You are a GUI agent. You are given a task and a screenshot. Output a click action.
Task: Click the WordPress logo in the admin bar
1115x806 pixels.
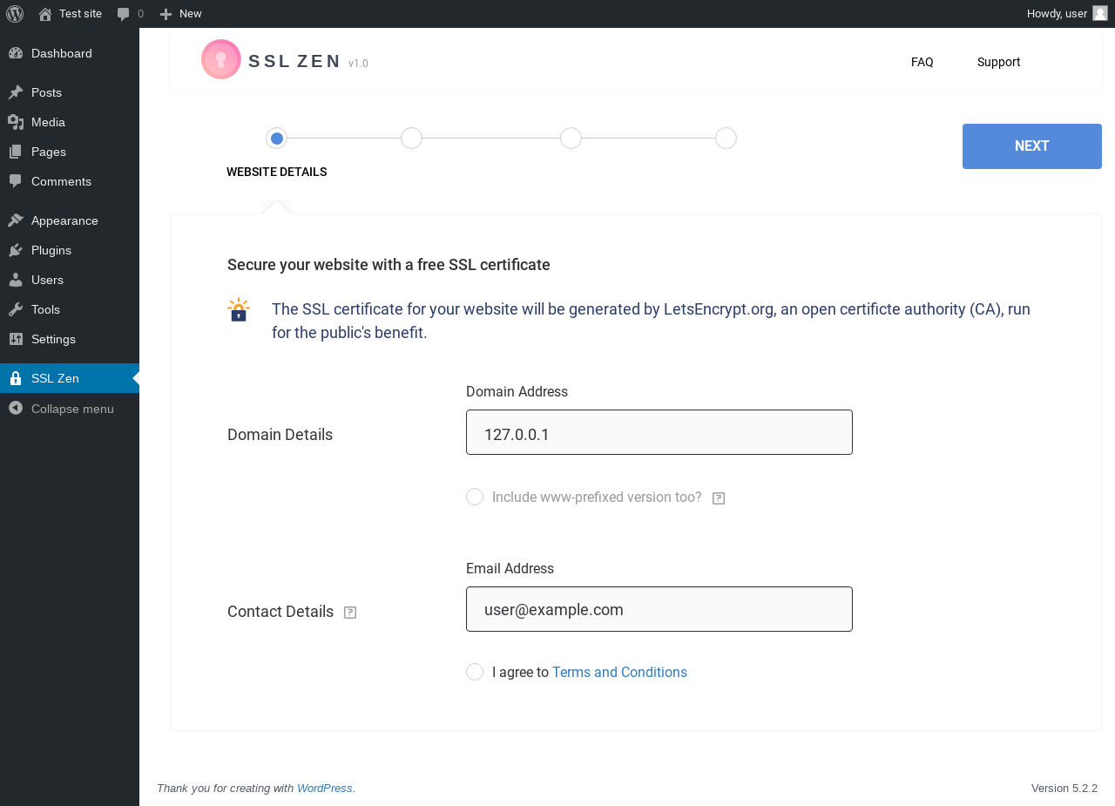click(14, 13)
